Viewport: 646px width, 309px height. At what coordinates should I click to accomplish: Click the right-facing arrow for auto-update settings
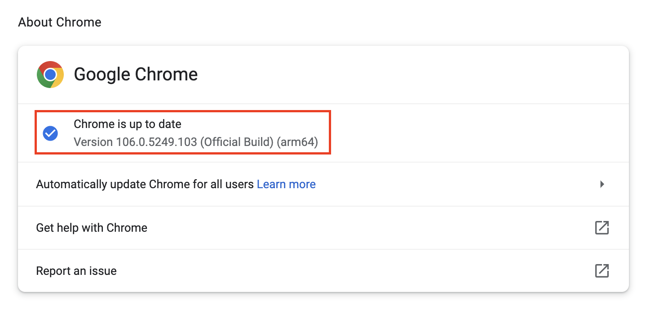tap(602, 184)
